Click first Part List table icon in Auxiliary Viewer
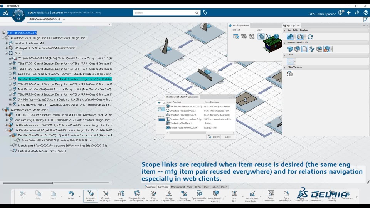The height and width of the screenshot is (208, 370). click(x=236, y=36)
